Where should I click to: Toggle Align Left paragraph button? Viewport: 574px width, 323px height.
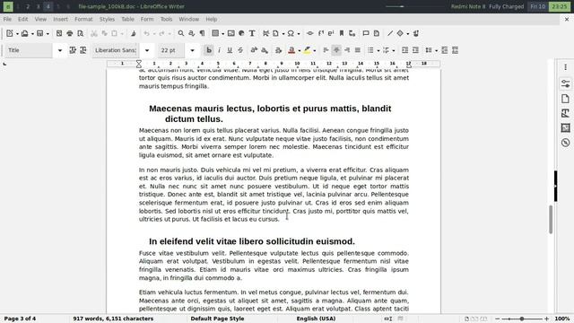[326, 50]
